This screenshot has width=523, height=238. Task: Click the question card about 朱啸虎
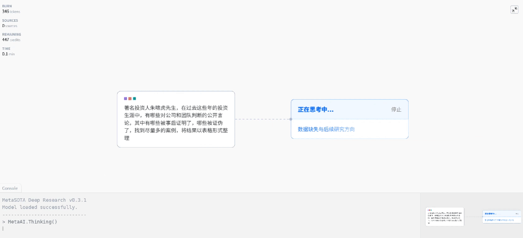176,119
